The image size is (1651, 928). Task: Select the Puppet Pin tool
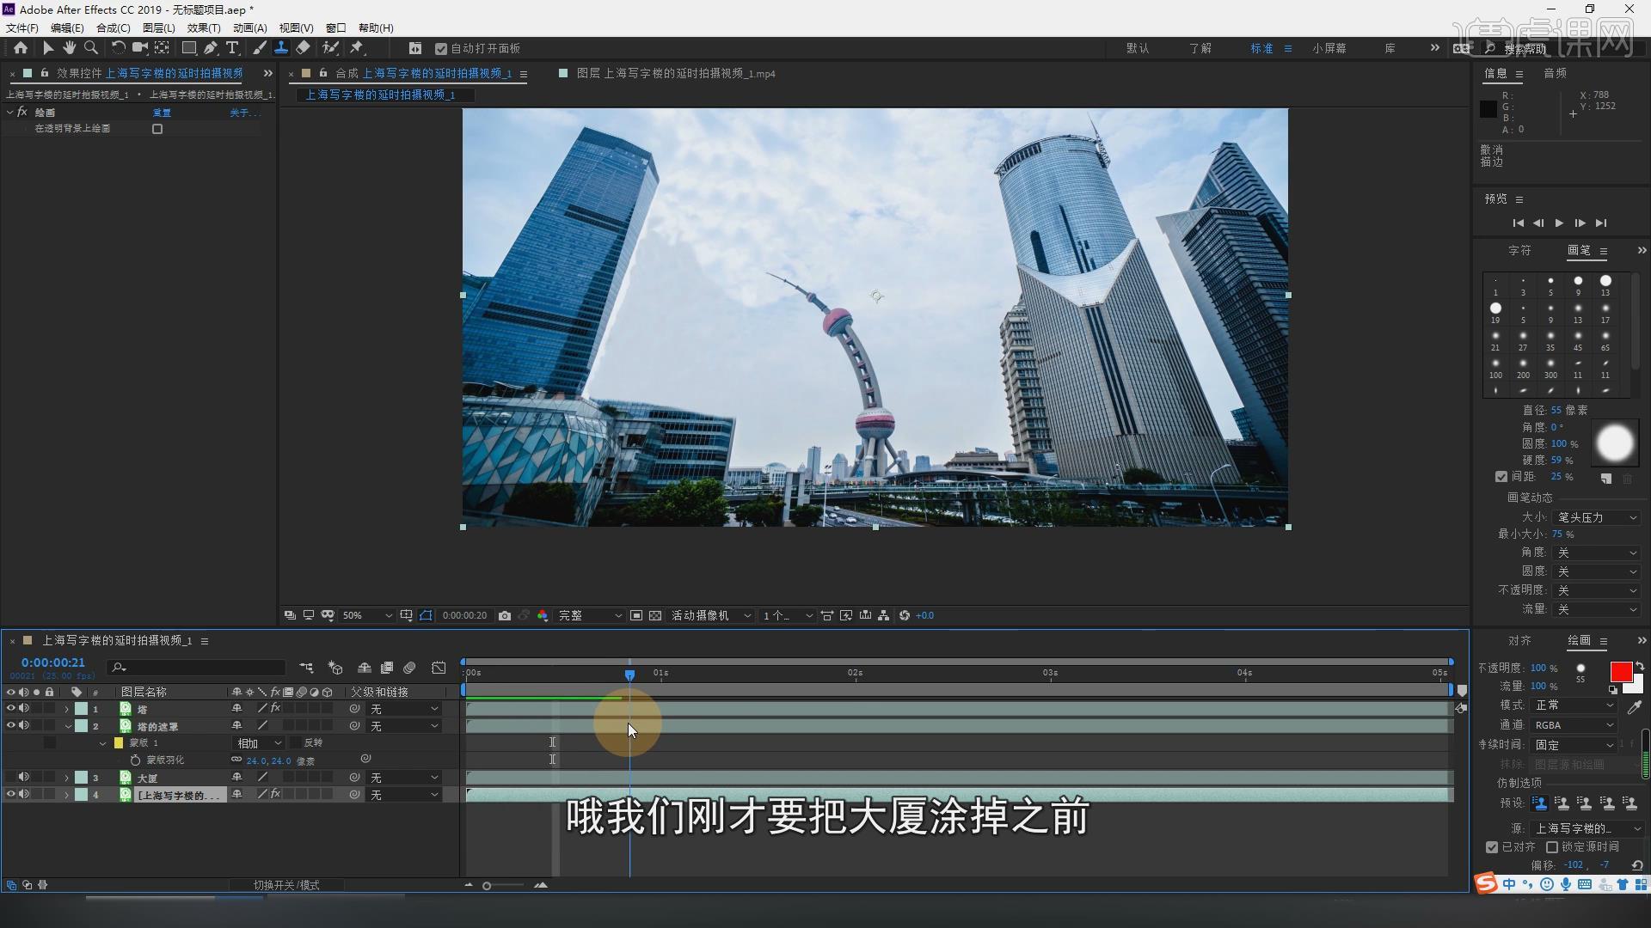[x=357, y=48]
